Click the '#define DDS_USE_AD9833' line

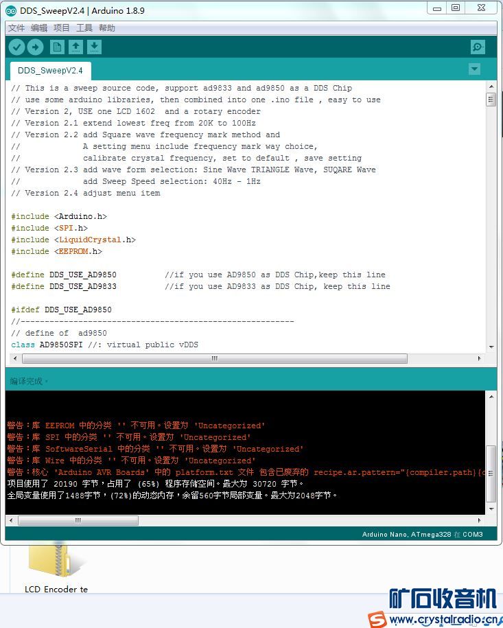(x=200, y=286)
